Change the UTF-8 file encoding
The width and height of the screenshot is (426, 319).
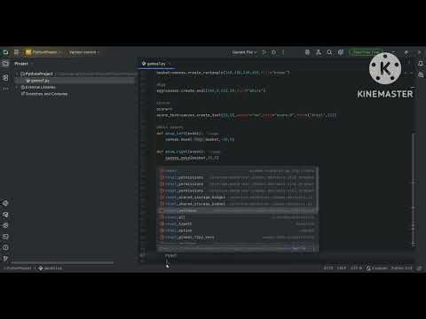click(356, 268)
